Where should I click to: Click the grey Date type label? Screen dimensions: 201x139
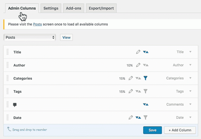[x=180, y=118]
